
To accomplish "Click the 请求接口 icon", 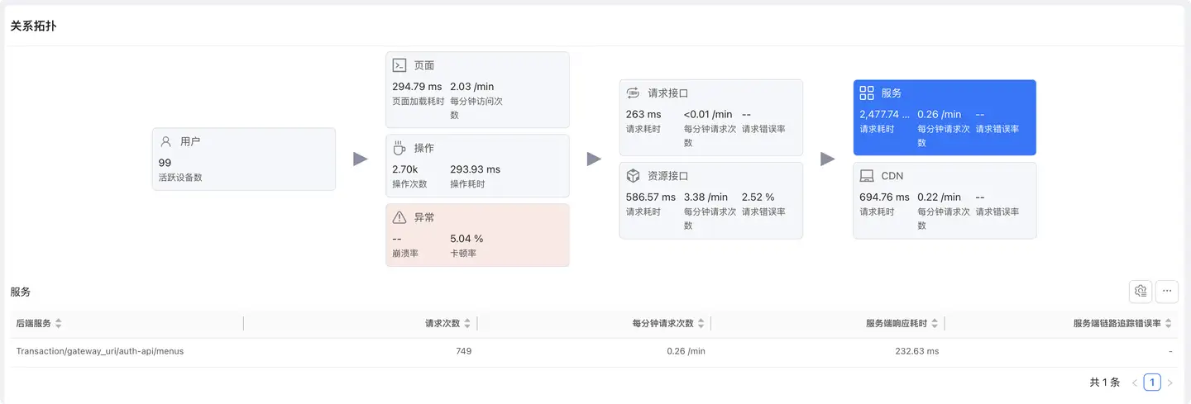I will [633, 93].
